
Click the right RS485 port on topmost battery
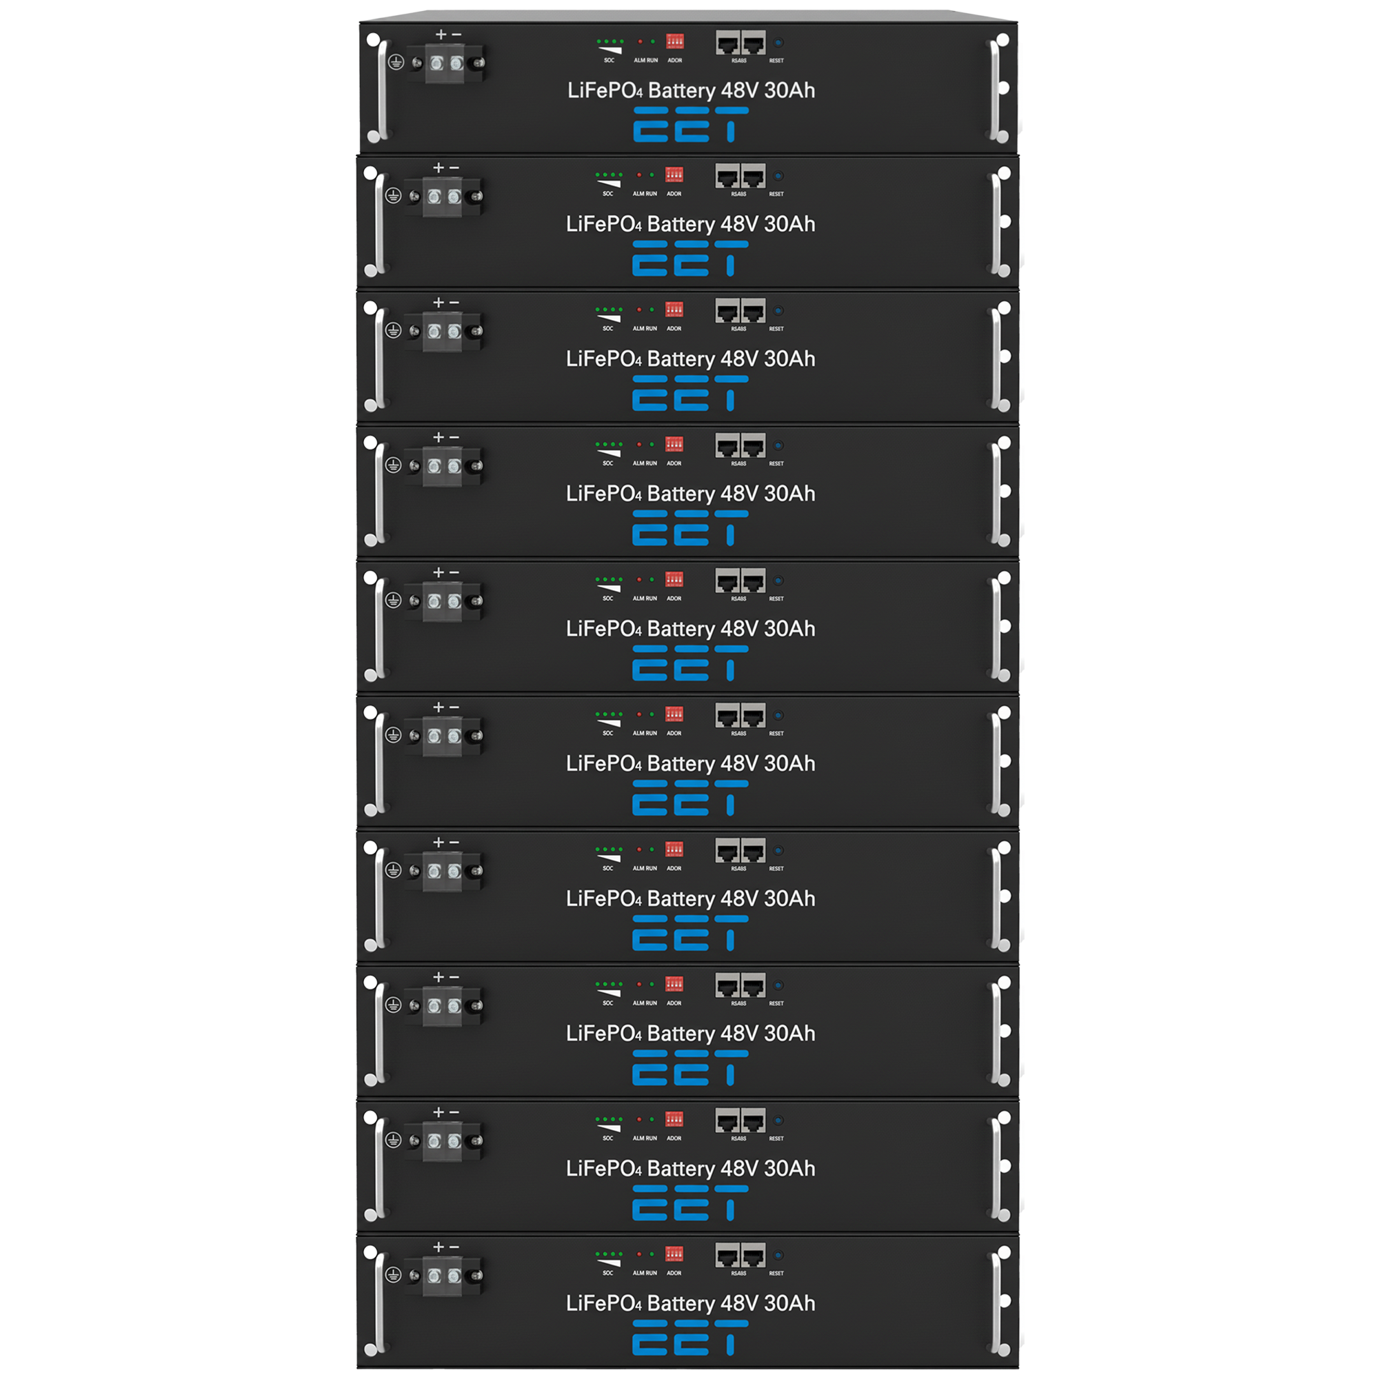click(x=754, y=43)
